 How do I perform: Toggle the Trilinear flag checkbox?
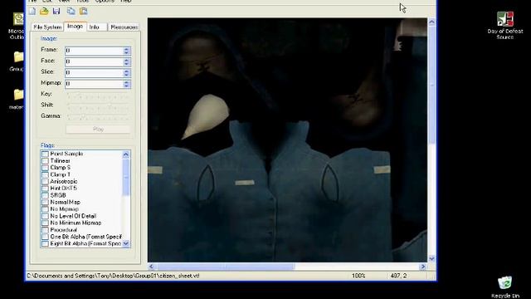(x=45, y=160)
